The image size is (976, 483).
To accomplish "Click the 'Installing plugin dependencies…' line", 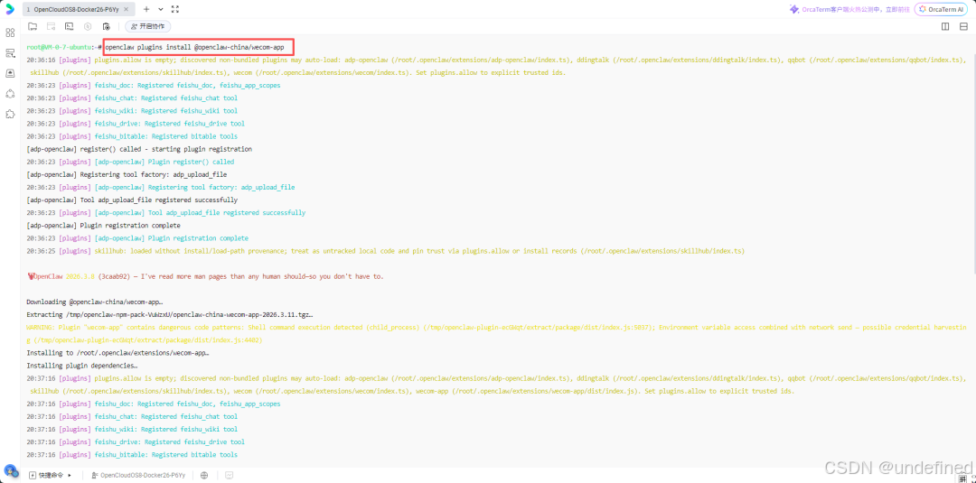I will pos(82,366).
